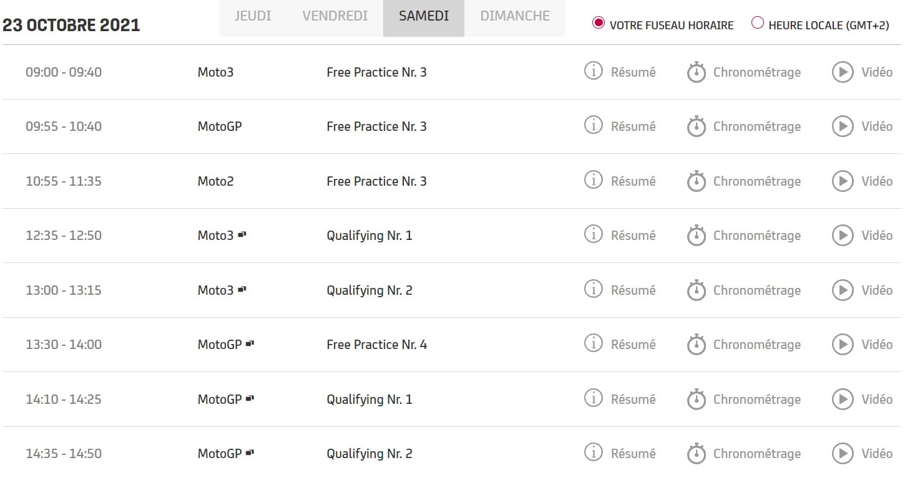Screen dimensions: 905x478
Task: Open the Dimanche tab
Action: (x=515, y=16)
